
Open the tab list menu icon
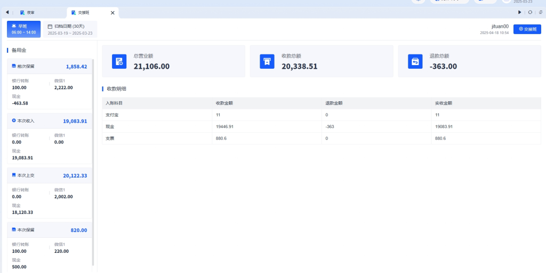[539, 12]
